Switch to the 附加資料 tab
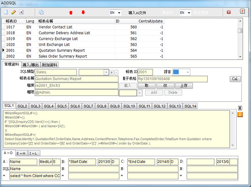Screen dimensions: 251x187 (49, 65)
